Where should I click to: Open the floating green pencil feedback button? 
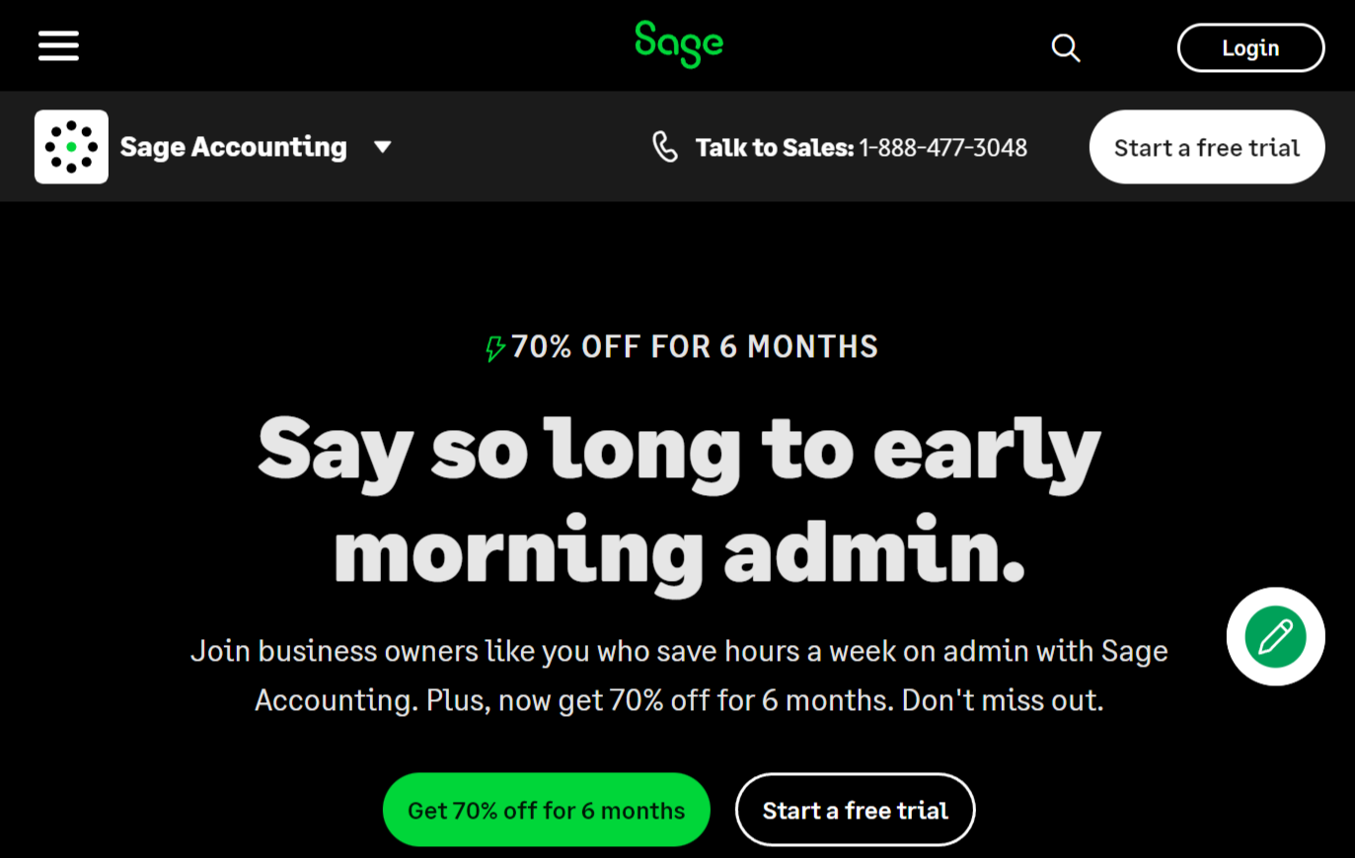point(1275,637)
